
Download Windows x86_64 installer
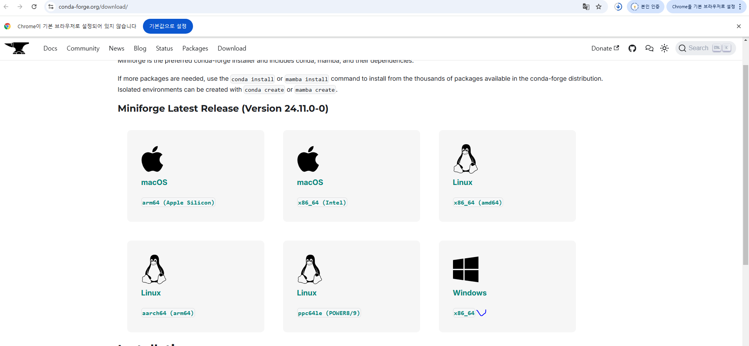coord(464,313)
